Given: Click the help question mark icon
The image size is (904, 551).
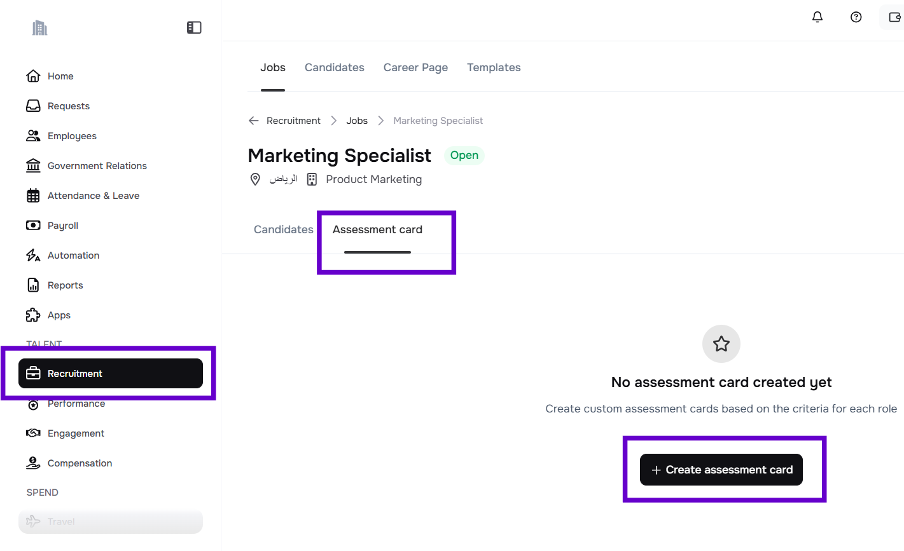Looking at the screenshot, I should coord(856,17).
